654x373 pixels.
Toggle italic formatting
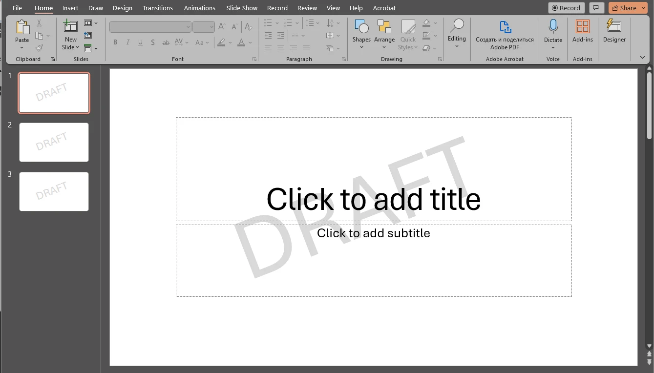tap(127, 42)
